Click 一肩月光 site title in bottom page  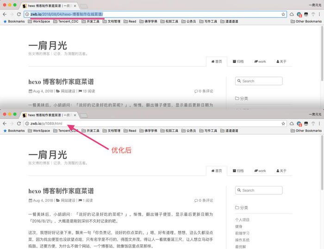click(48, 155)
